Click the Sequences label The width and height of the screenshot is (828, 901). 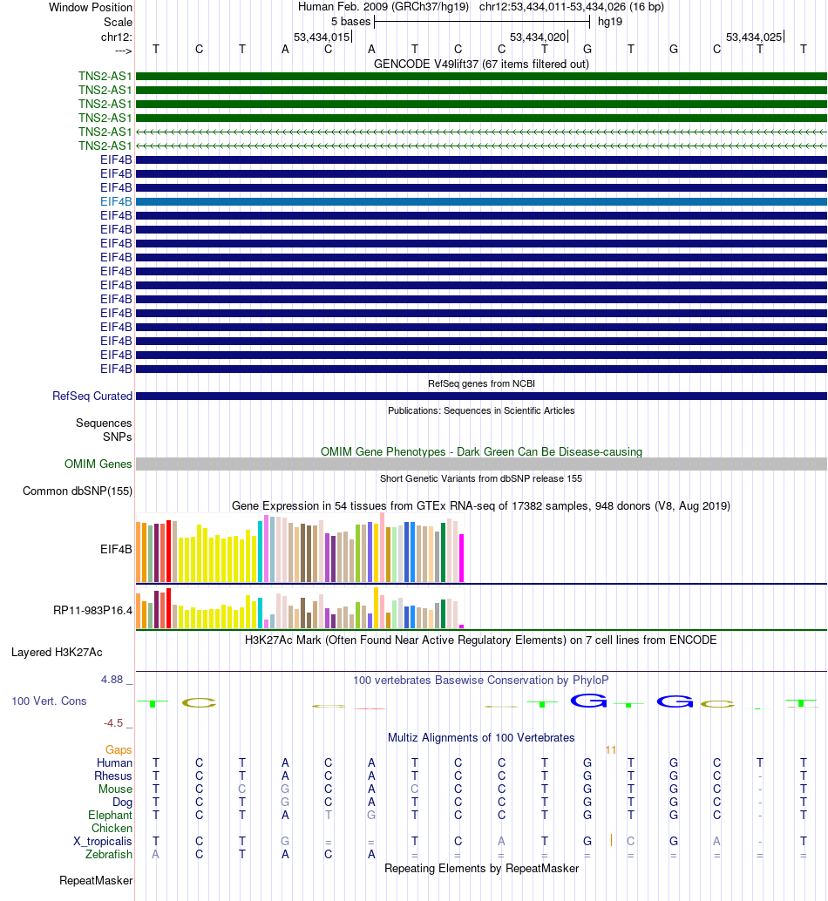pos(104,423)
